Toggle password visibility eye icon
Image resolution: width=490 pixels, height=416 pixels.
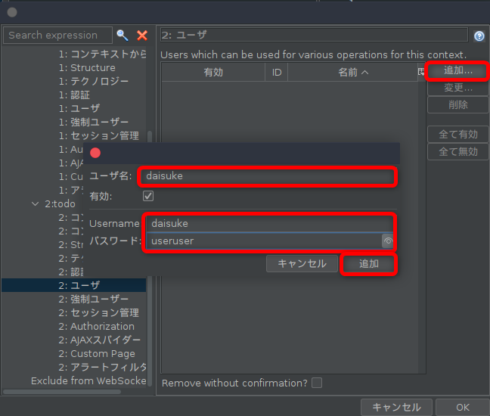point(387,241)
